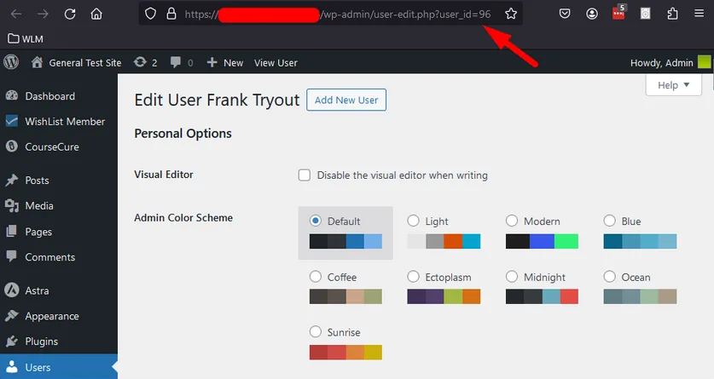Click the Dashboard gauge icon

[12, 96]
